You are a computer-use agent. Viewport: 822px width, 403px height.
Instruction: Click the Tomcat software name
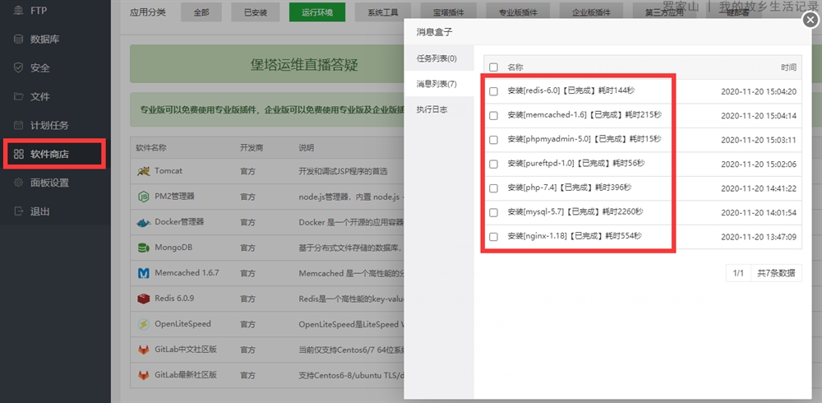pos(169,171)
